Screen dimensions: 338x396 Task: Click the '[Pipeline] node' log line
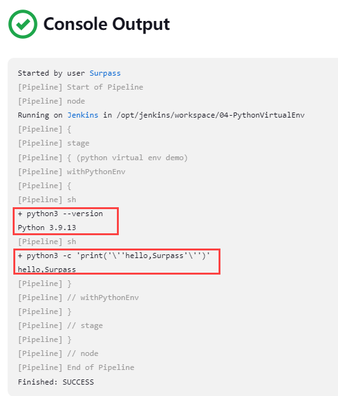pos(51,101)
